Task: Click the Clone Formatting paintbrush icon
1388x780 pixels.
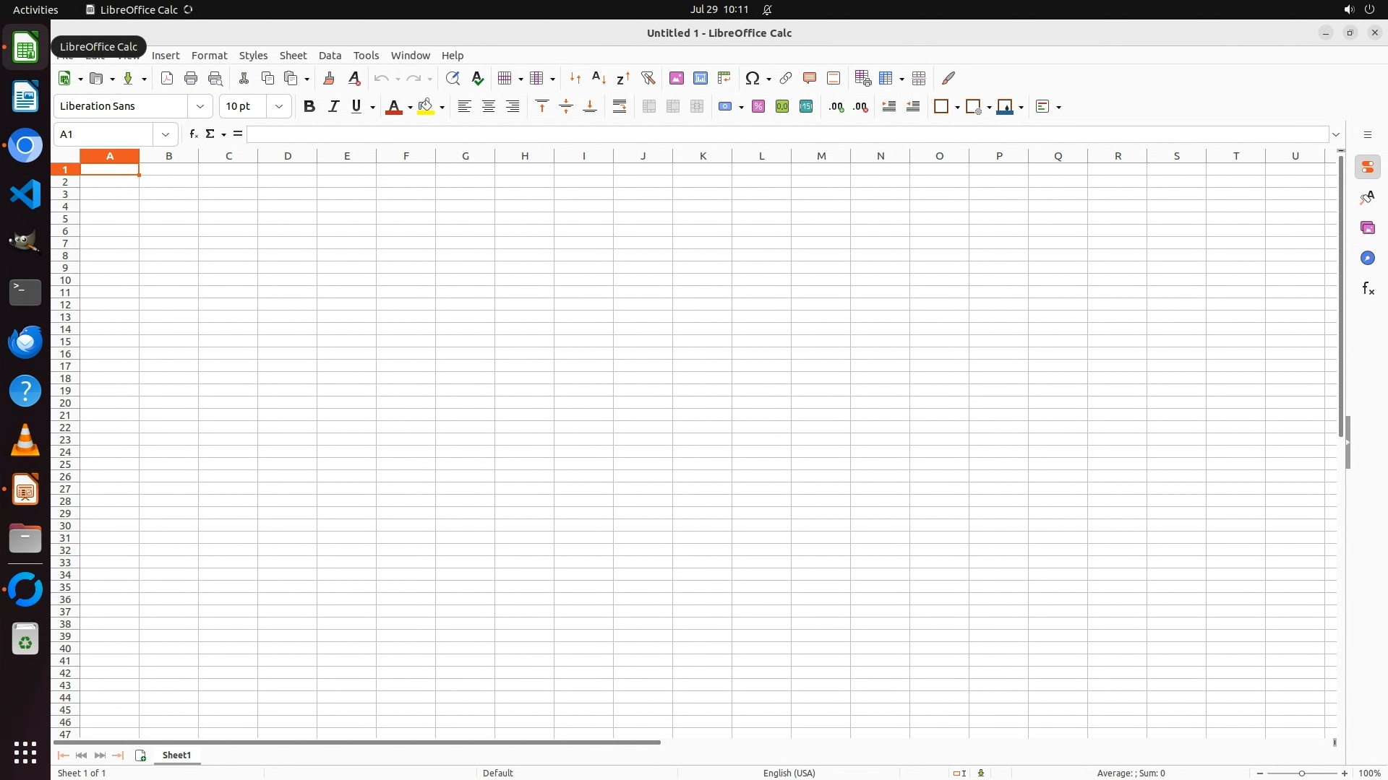Action: point(329,78)
